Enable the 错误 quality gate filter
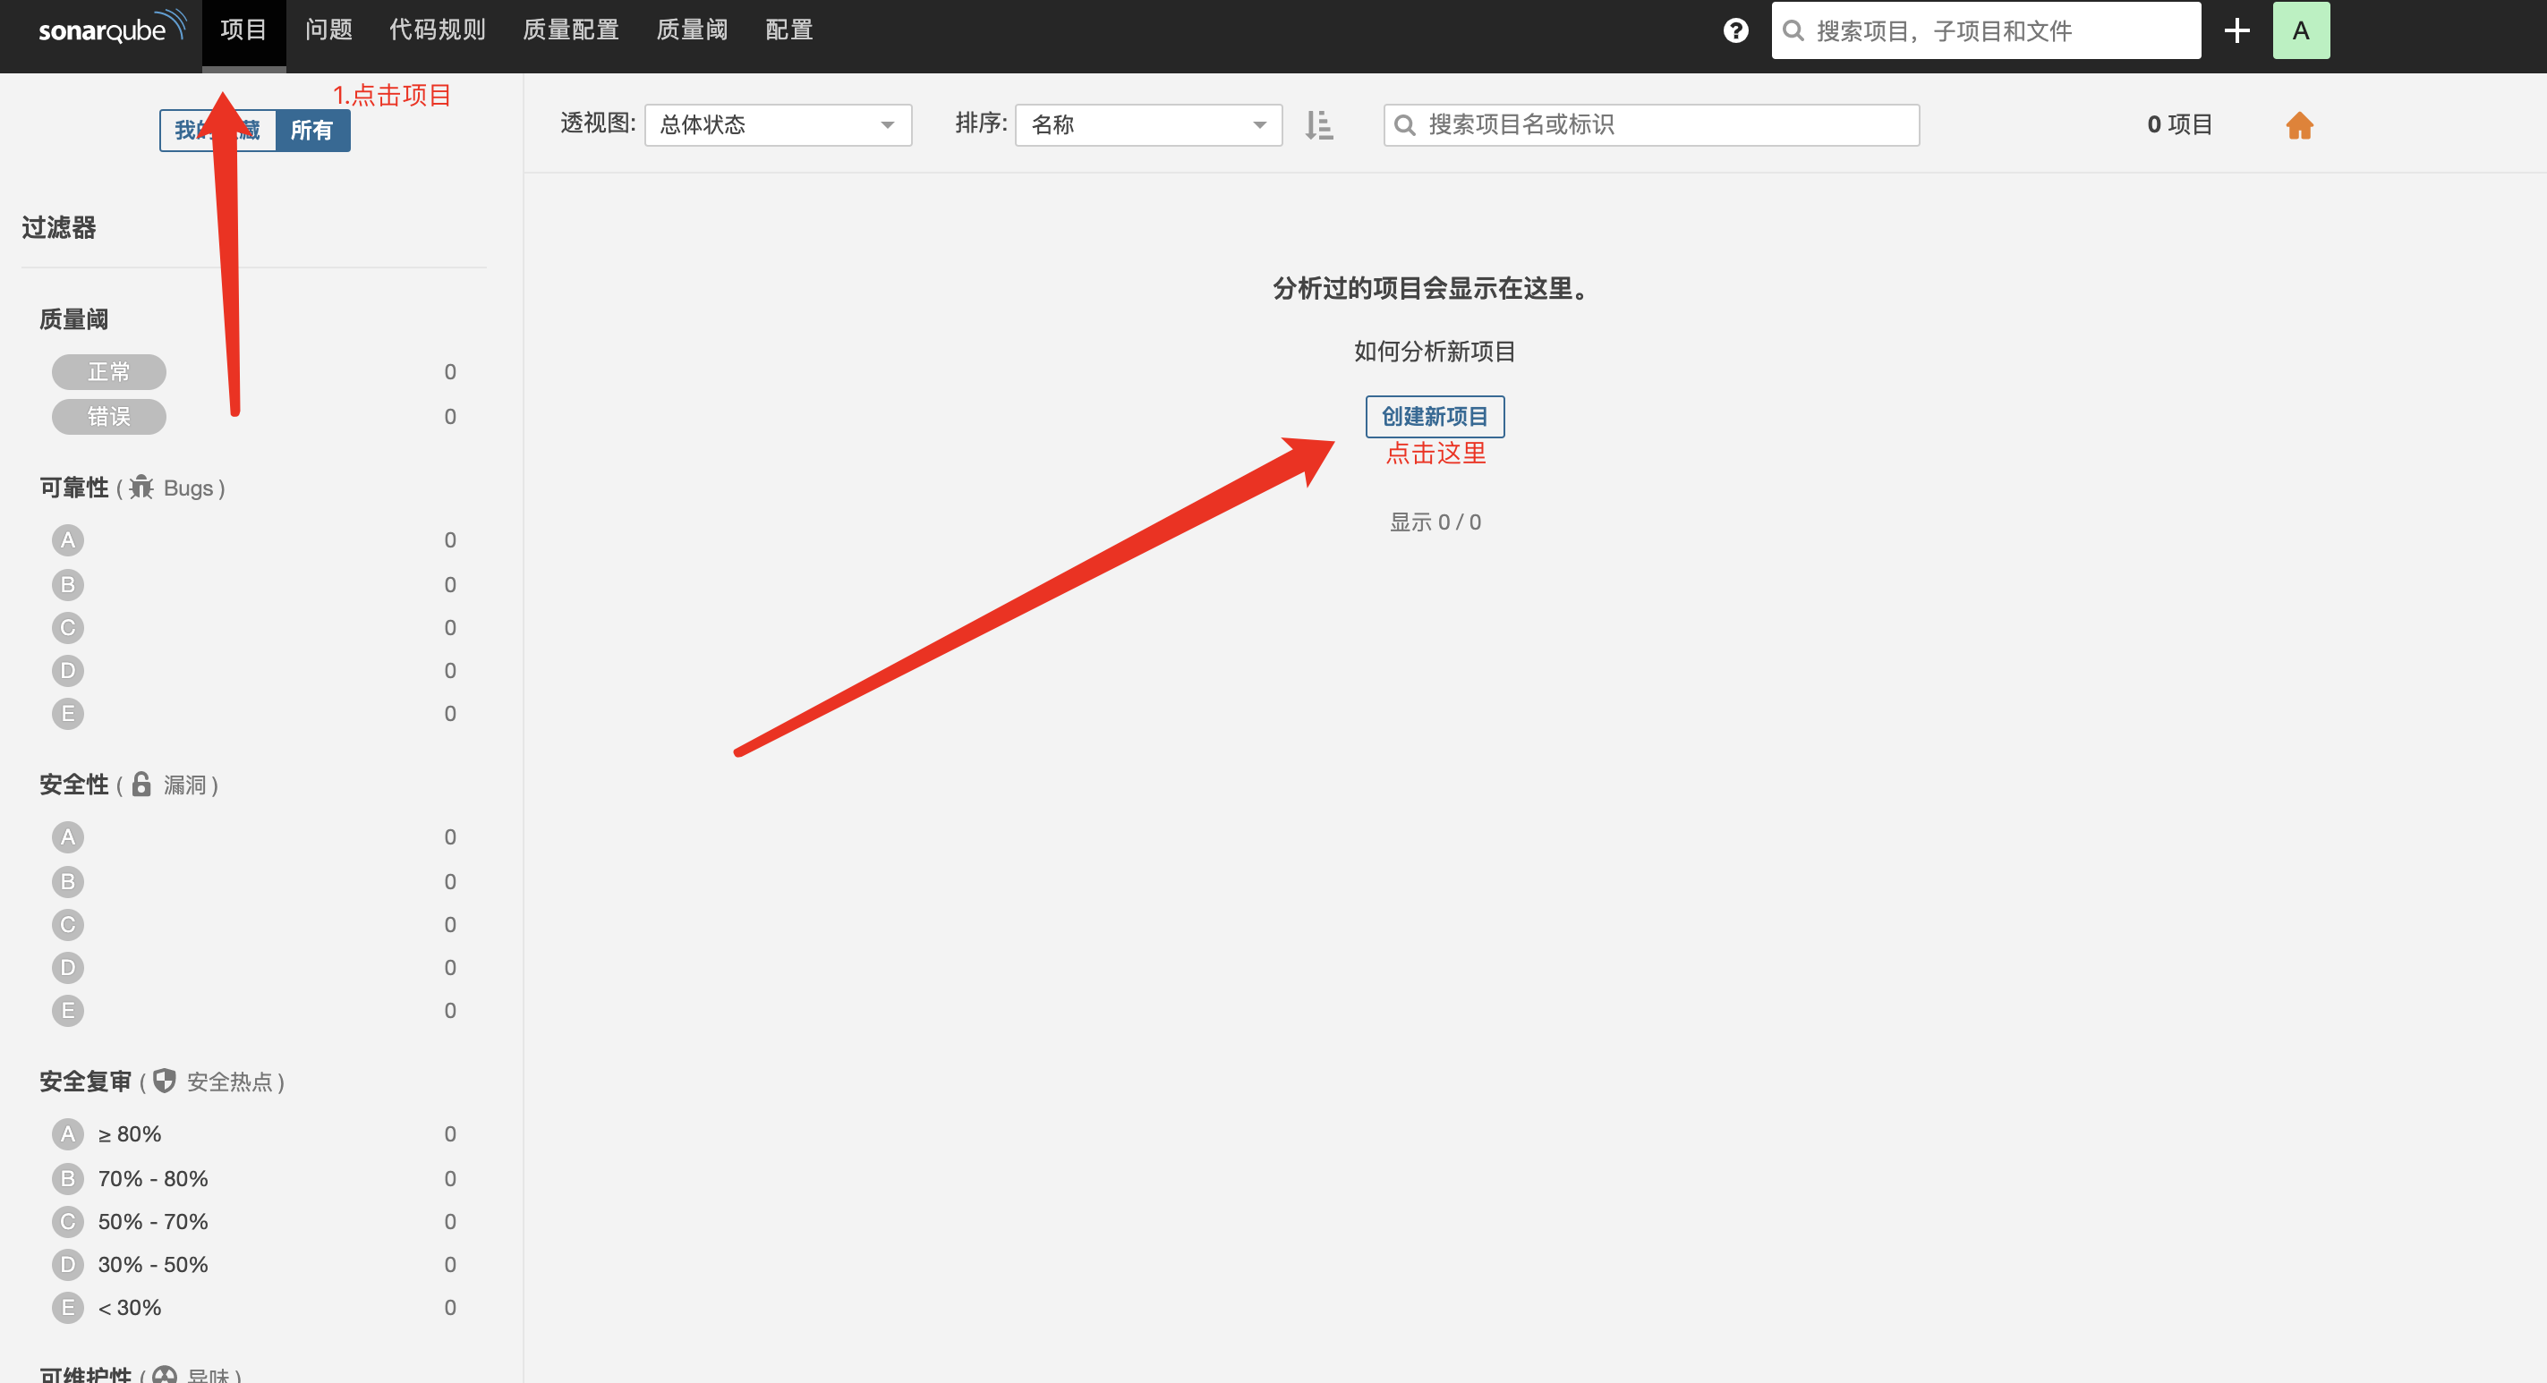Image resolution: width=2547 pixels, height=1383 pixels. tap(109, 416)
